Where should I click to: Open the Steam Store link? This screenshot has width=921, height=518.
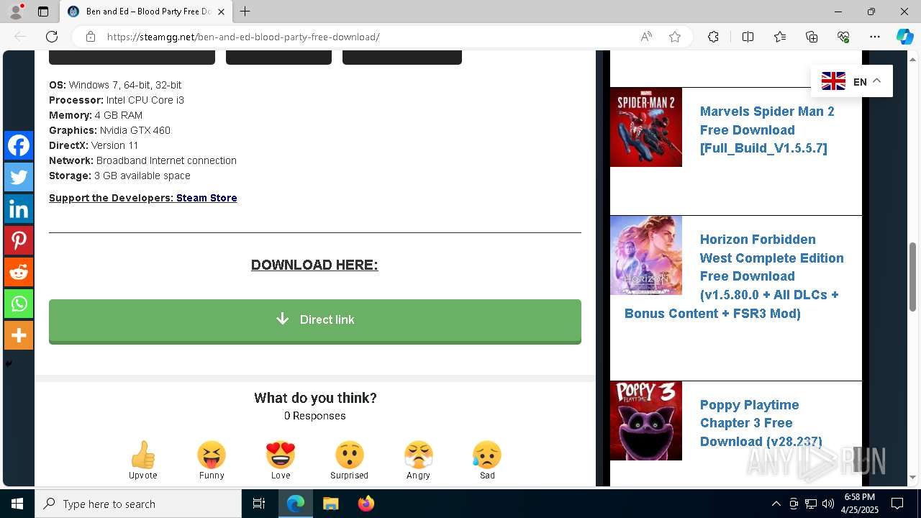pyautogui.click(x=207, y=198)
